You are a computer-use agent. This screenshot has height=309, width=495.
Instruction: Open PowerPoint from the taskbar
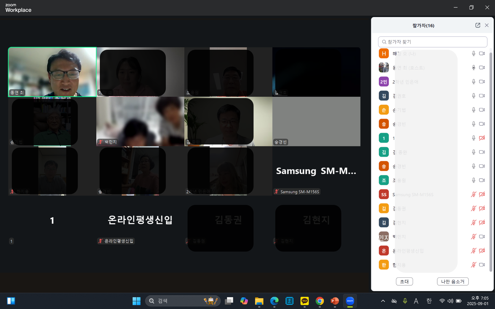pos(335,301)
